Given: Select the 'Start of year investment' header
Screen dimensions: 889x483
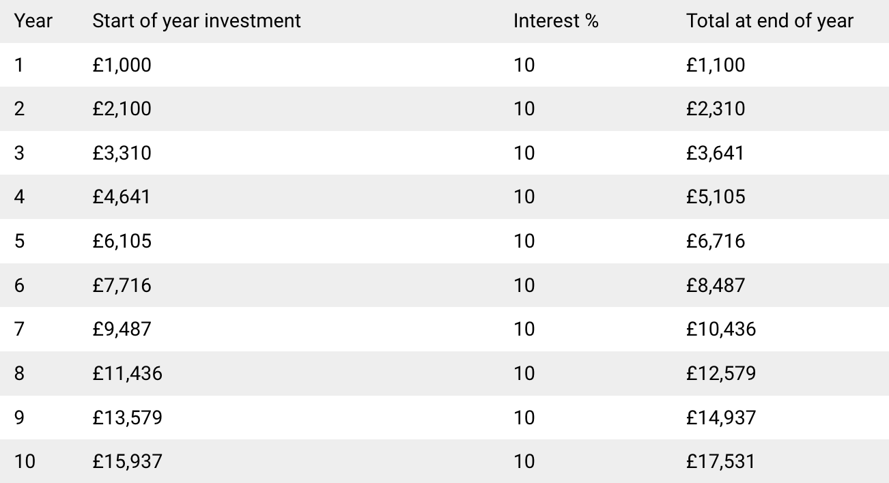Looking at the screenshot, I should pos(197,20).
